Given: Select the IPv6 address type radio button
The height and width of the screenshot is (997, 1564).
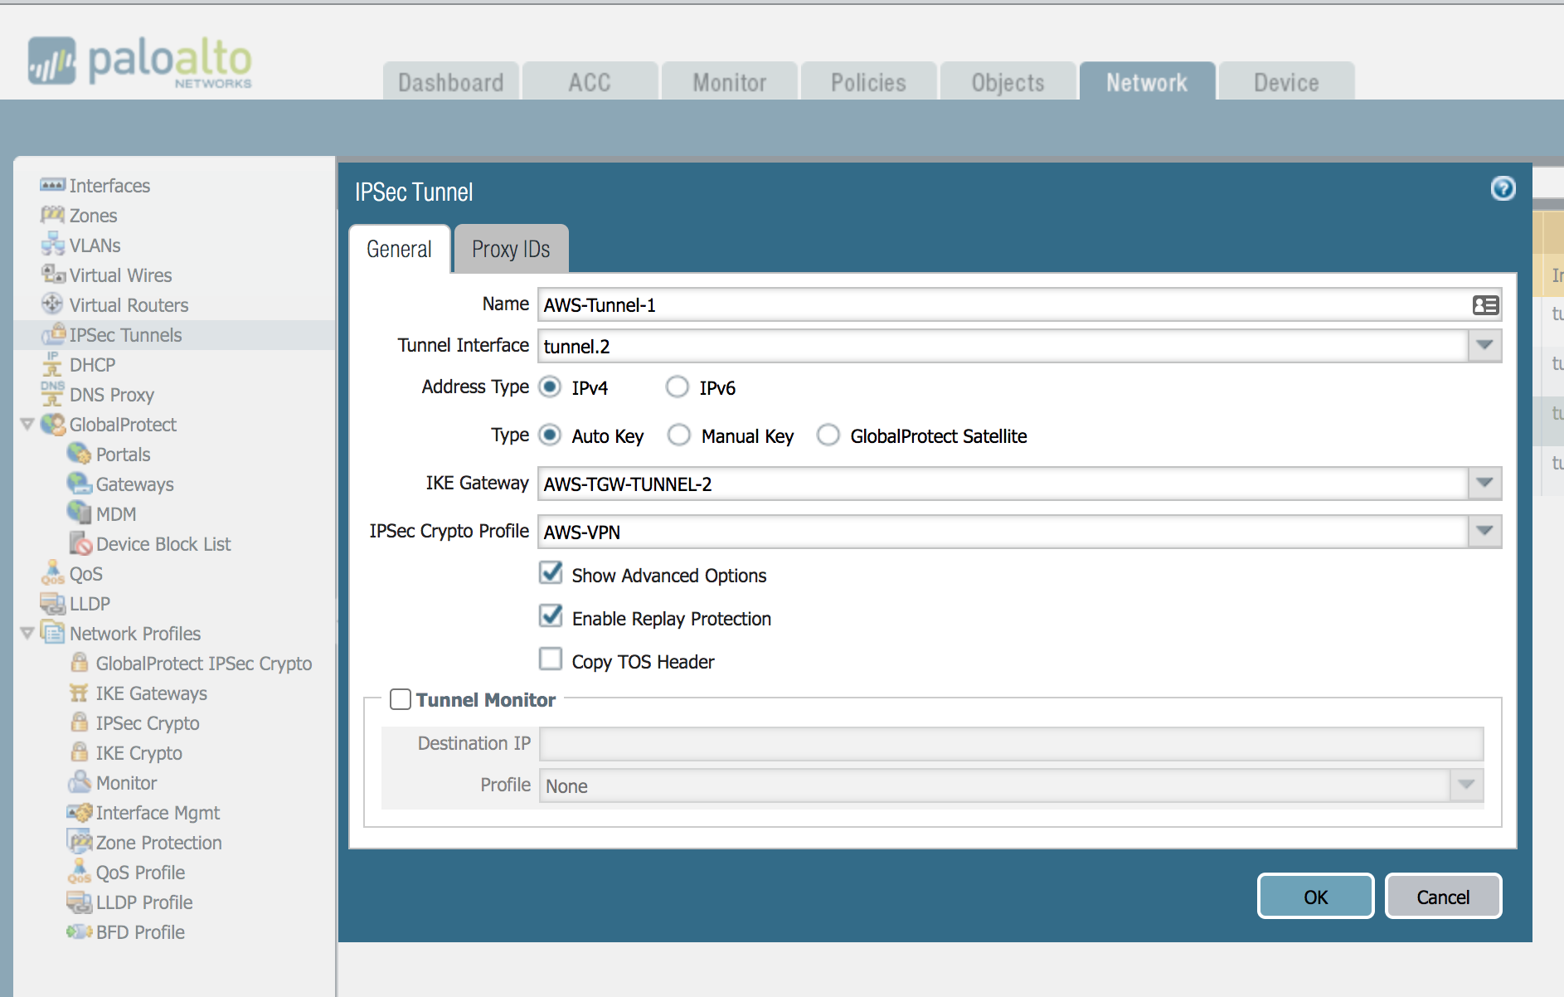Looking at the screenshot, I should click(678, 387).
